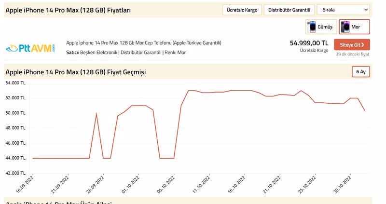Click the 16.10.2022 date label
Viewport: 386px width, 204px height.
236,185
